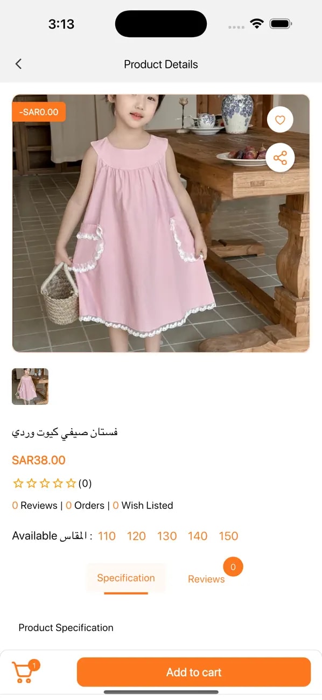Switch to the Specification tab
Viewport: 322px width, 700px height.
pos(126,578)
